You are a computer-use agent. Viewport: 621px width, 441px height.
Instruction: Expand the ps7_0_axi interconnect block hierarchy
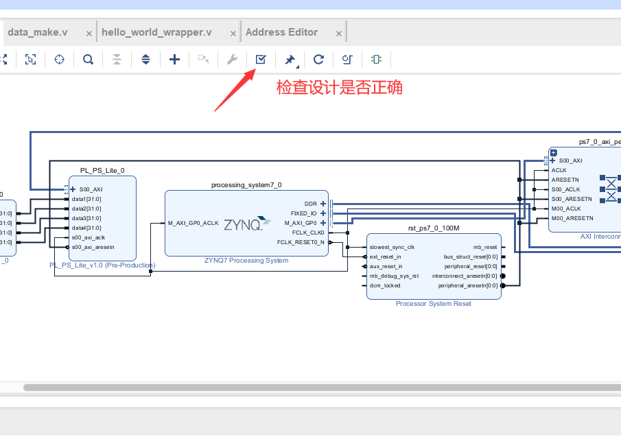554,152
